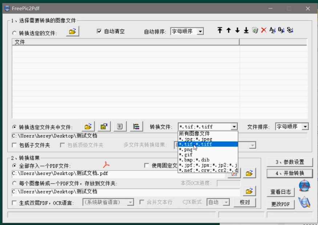Image resolution: width=318 pixels, height=225 pixels.
Task: Click the move up arrow icon
Action: pyautogui.click(x=229, y=30)
